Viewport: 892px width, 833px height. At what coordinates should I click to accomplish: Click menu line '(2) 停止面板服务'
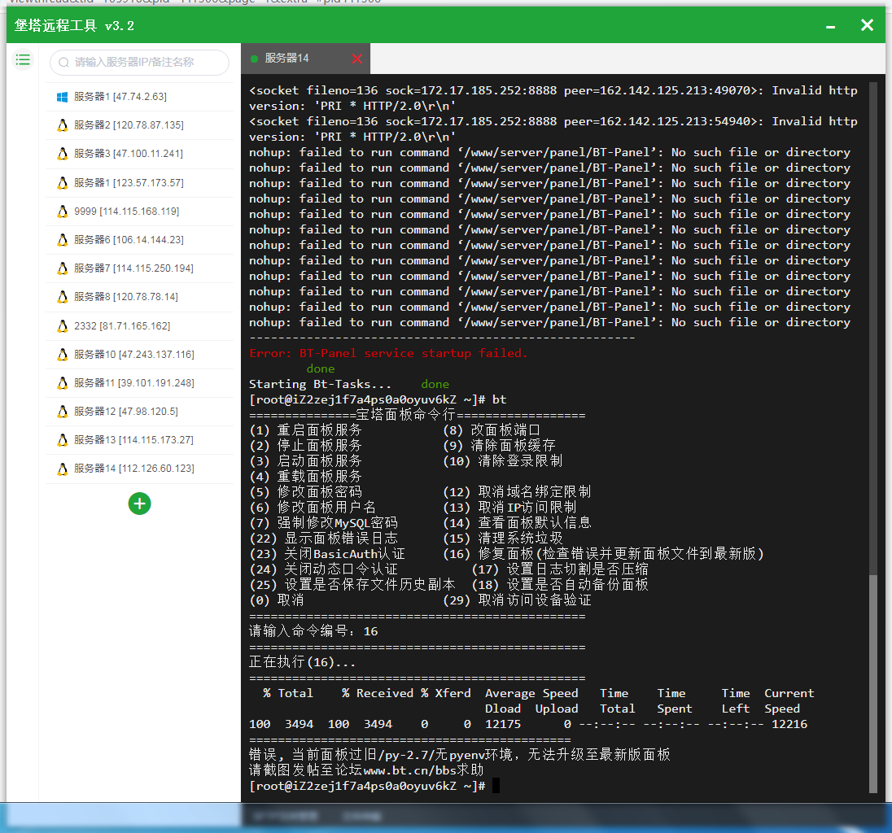coord(305,446)
